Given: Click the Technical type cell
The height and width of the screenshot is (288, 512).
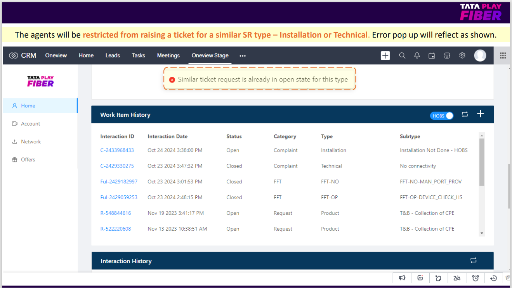Looking at the screenshot, I should [x=331, y=166].
